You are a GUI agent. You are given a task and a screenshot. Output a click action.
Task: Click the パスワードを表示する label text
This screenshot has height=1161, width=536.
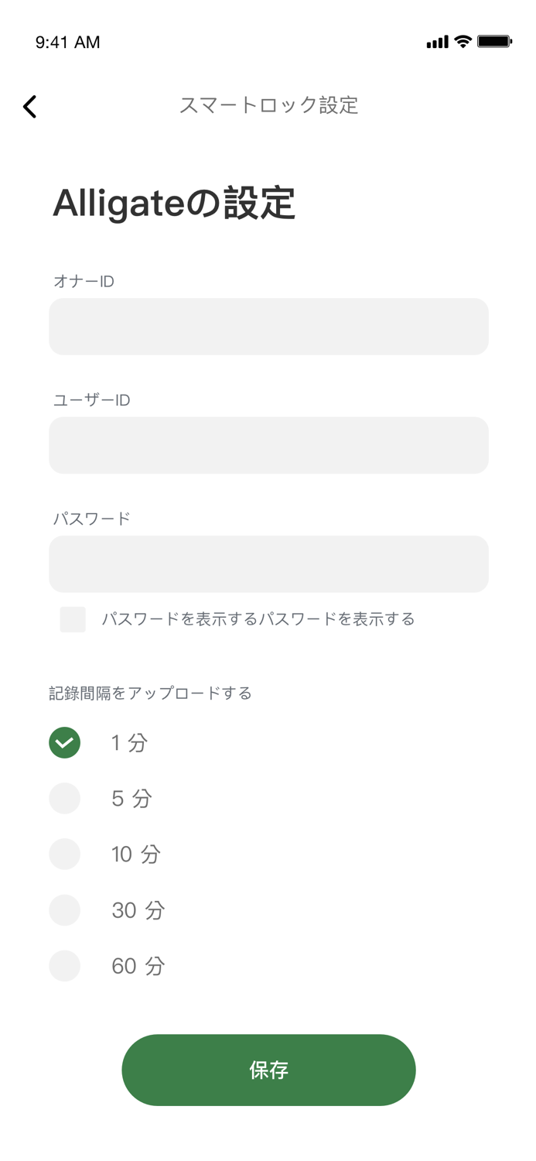click(x=258, y=619)
